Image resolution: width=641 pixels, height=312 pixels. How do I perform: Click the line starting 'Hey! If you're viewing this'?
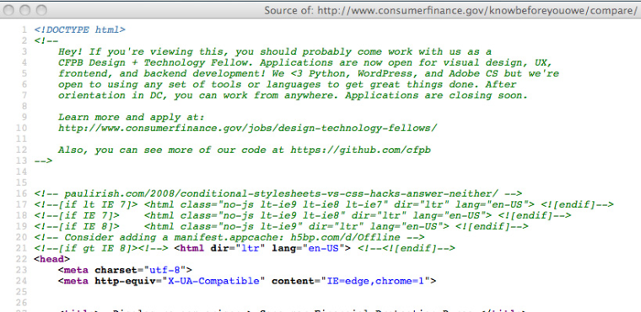[275, 52]
